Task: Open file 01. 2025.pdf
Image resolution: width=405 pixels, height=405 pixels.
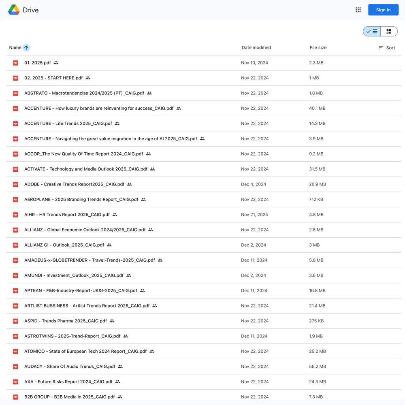Action: click(x=37, y=63)
